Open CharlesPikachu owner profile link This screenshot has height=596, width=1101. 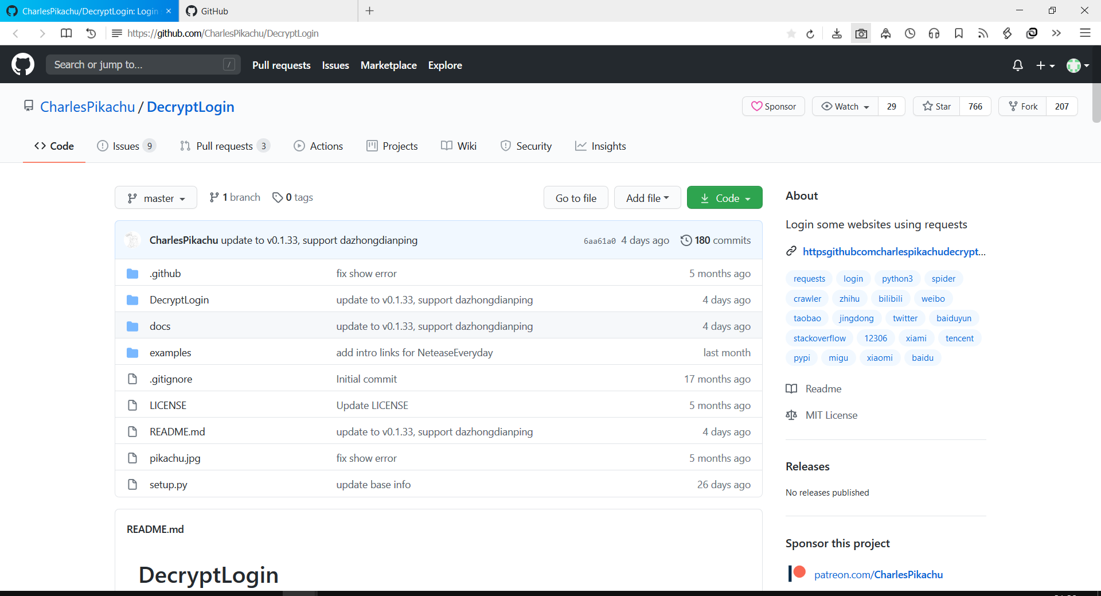pos(88,107)
